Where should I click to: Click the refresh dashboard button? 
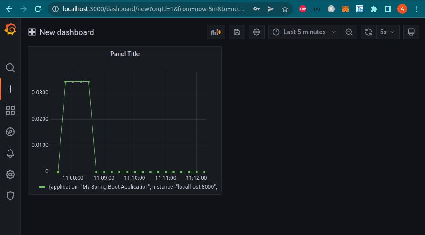point(368,32)
